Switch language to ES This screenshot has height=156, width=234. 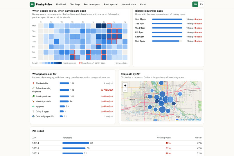click(x=201, y=4)
